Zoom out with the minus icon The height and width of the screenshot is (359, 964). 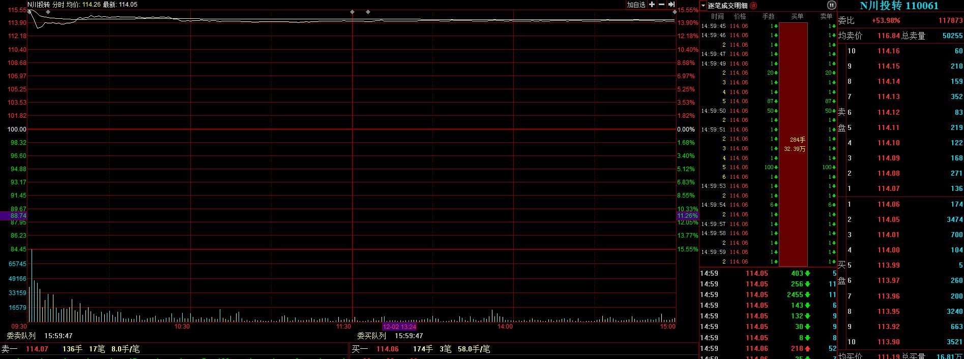[662, 5]
